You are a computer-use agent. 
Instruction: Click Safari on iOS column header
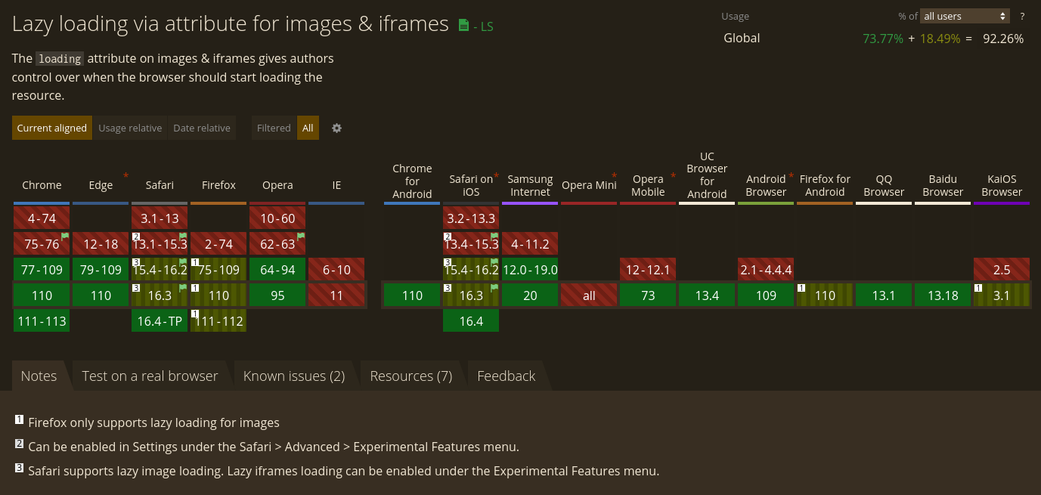(471, 185)
